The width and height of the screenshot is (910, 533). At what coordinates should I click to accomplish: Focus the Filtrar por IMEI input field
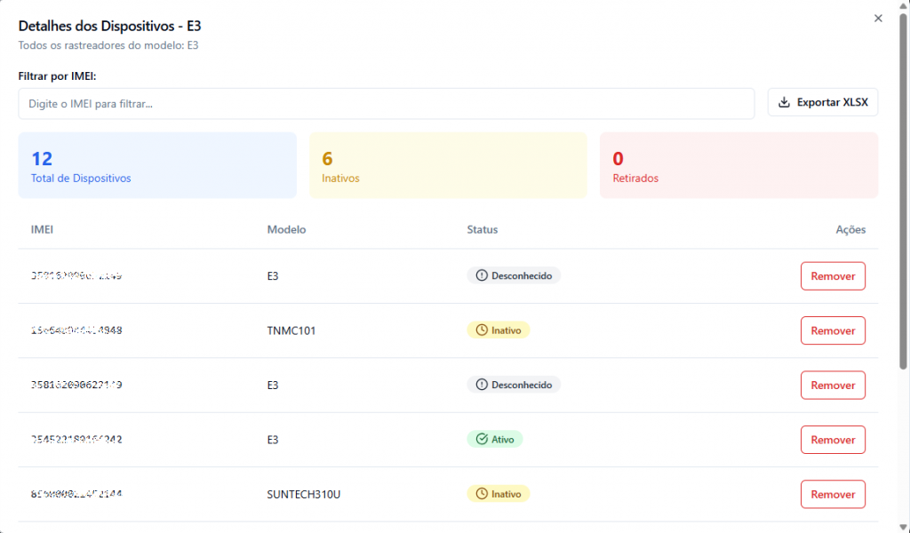point(386,104)
